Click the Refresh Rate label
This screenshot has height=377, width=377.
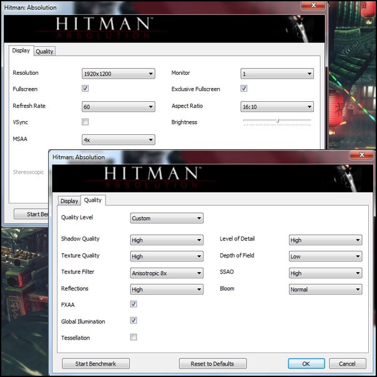coord(29,105)
